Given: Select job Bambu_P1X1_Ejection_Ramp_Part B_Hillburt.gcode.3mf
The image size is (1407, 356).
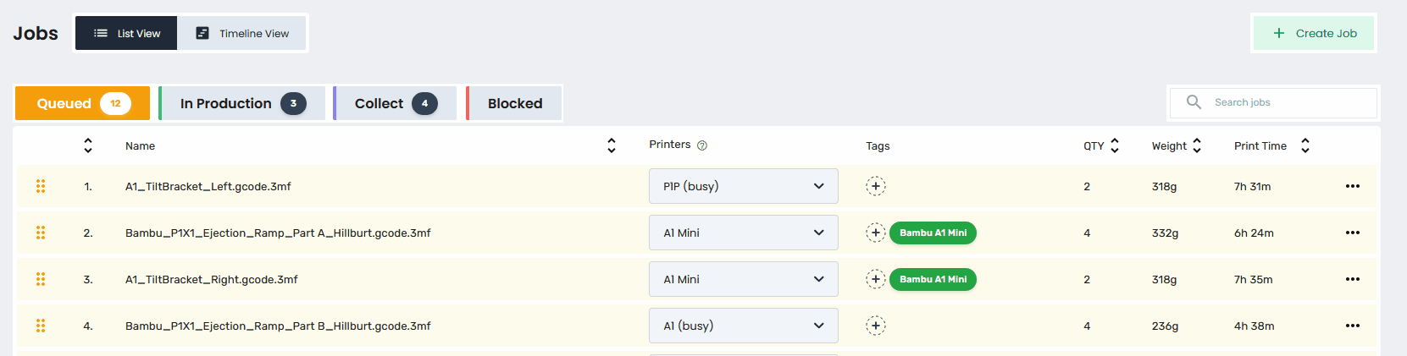Looking at the screenshot, I should (278, 326).
